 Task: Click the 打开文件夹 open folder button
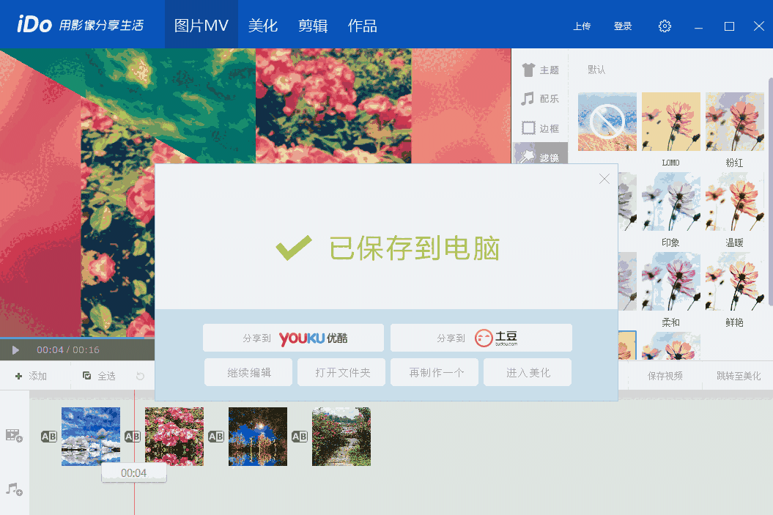pyautogui.click(x=341, y=372)
